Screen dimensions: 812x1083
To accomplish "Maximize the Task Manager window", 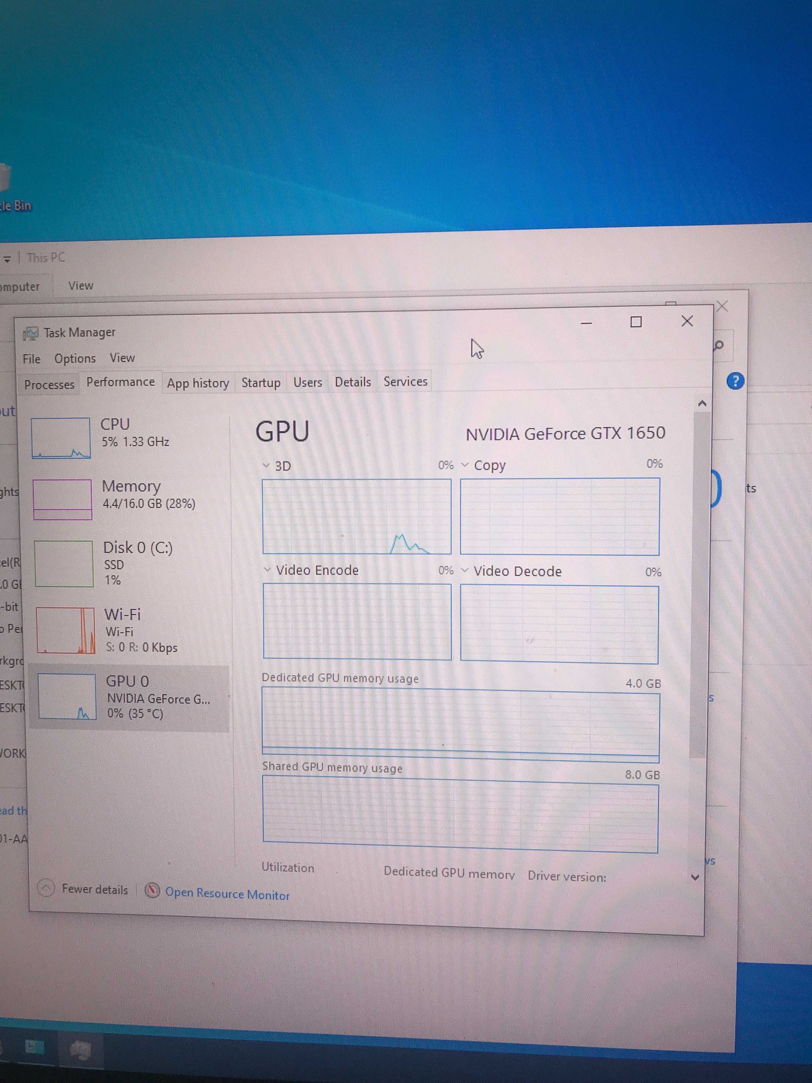I will pyautogui.click(x=636, y=322).
